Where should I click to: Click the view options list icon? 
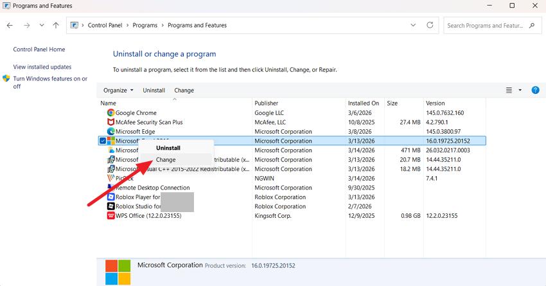tap(509, 90)
